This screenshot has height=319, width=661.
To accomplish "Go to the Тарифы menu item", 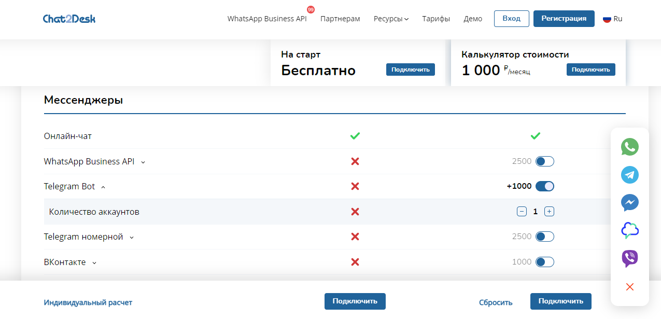I will coord(435,19).
